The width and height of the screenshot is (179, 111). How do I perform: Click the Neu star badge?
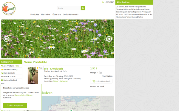(x=39, y=68)
